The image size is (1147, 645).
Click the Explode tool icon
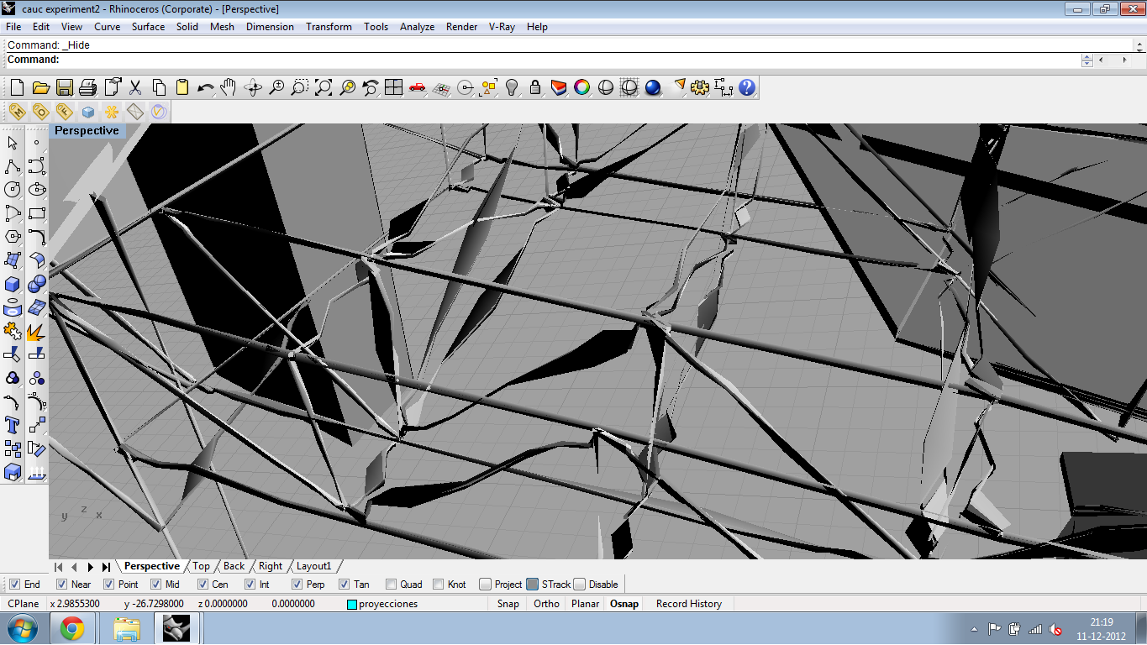tap(36, 331)
